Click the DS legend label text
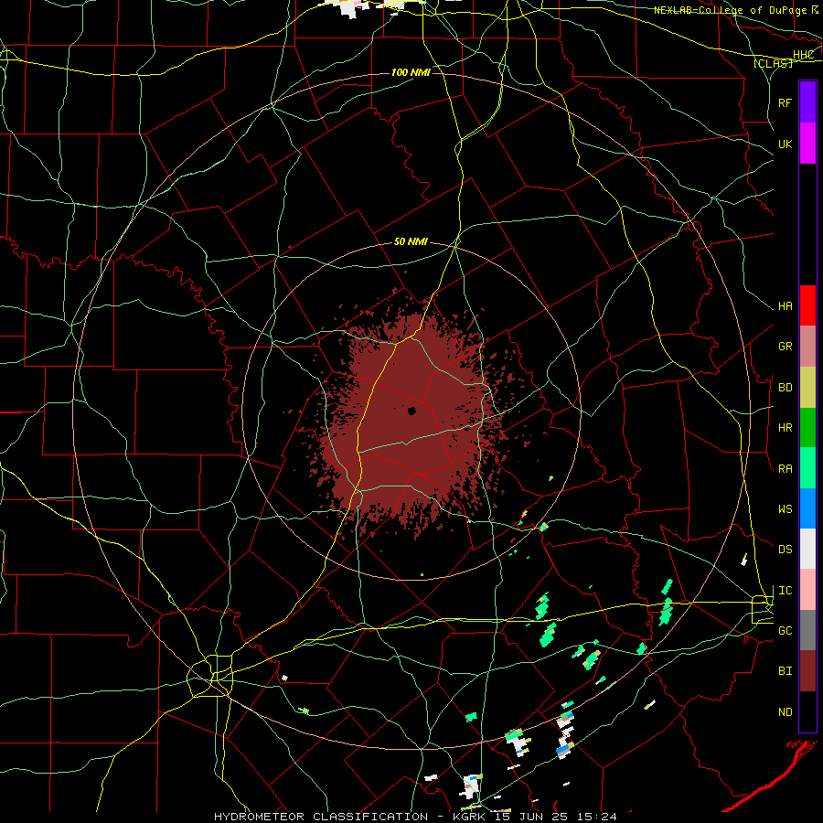Image resolution: width=823 pixels, height=823 pixels. click(x=786, y=550)
